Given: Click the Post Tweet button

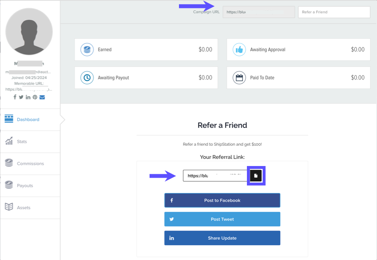Looking at the screenshot, I should 222,219.
